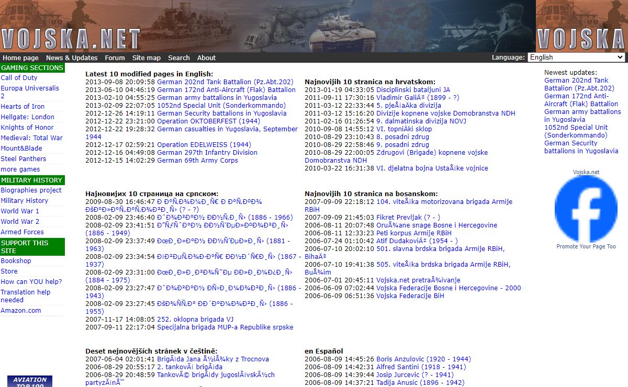Open German army battalions link in latest list

[x=217, y=98]
